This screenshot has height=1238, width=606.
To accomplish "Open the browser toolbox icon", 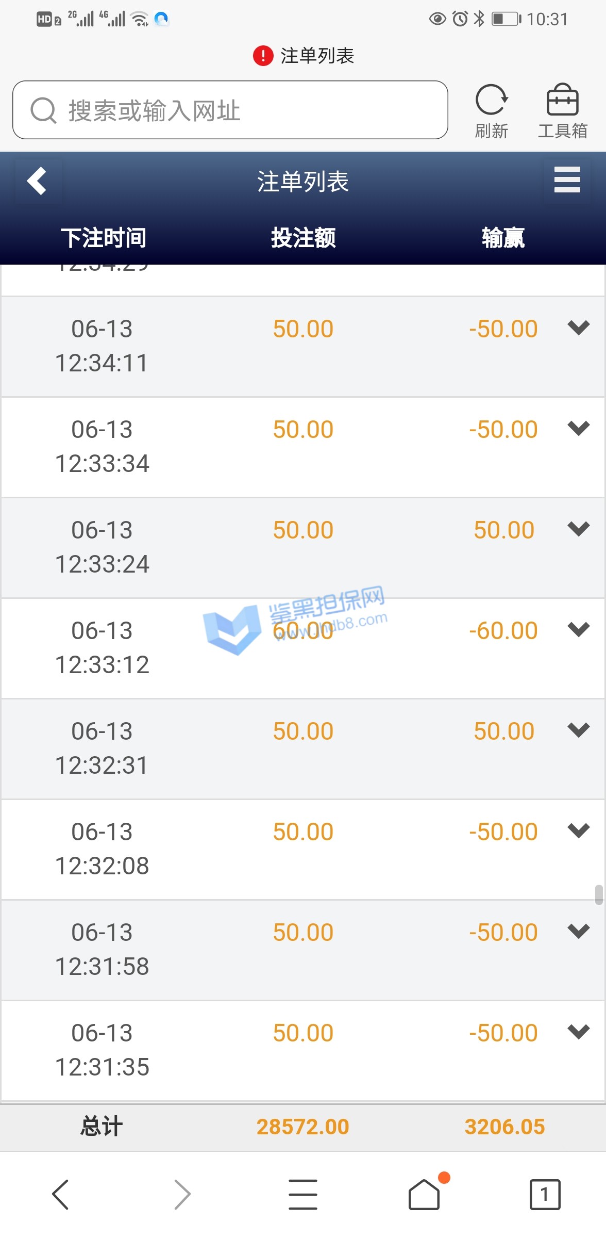I will click(x=562, y=101).
